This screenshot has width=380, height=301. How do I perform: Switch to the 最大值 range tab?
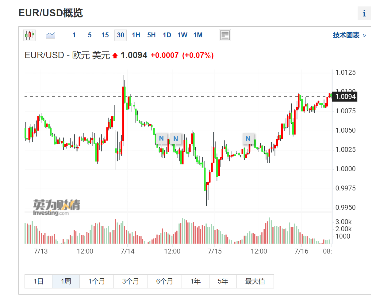[x=255, y=281]
